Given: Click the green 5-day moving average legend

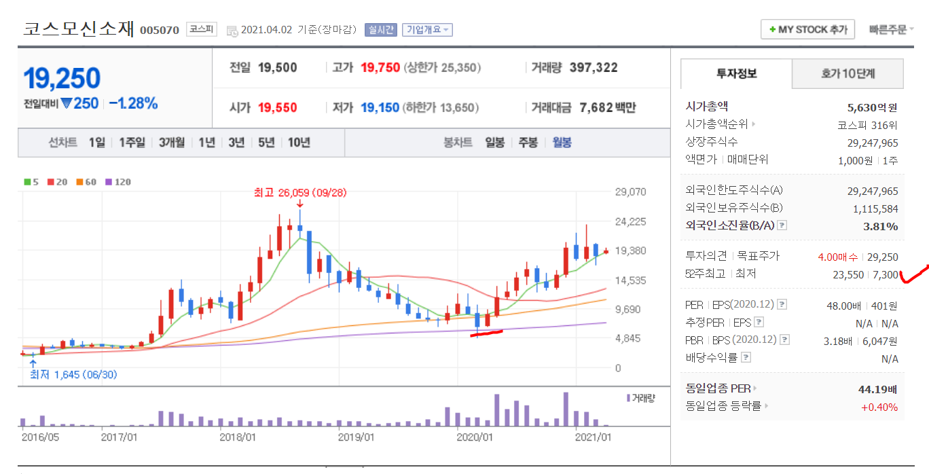Looking at the screenshot, I should (x=31, y=182).
